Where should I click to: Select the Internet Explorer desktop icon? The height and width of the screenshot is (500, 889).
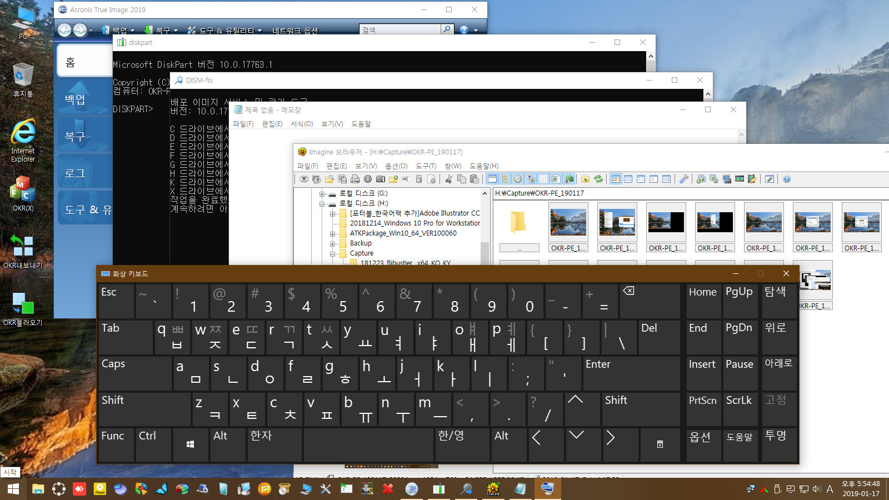click(23, 141)
